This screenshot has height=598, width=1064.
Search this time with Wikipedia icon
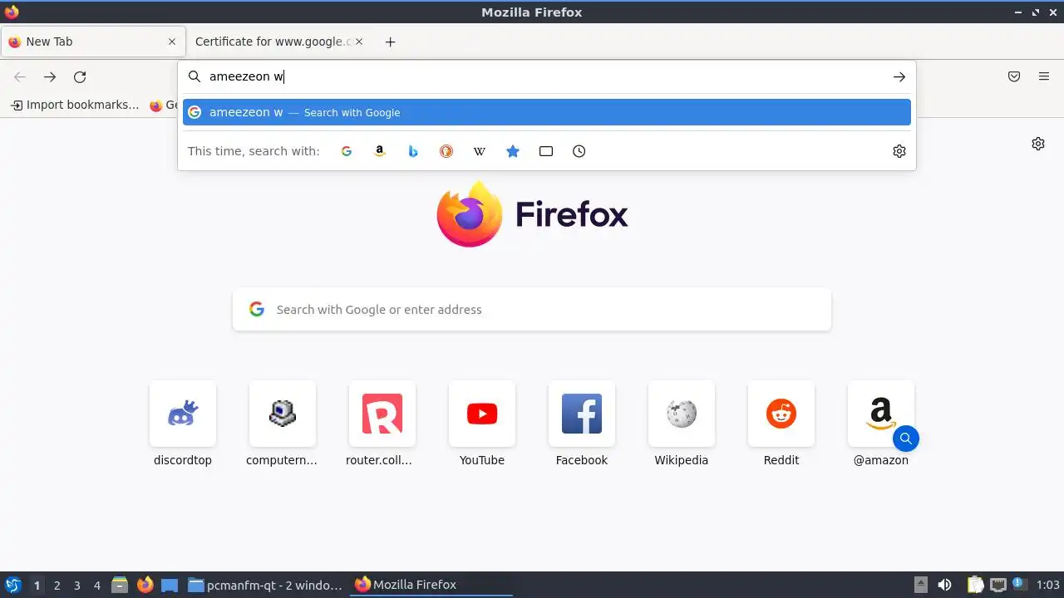[480, 151]
